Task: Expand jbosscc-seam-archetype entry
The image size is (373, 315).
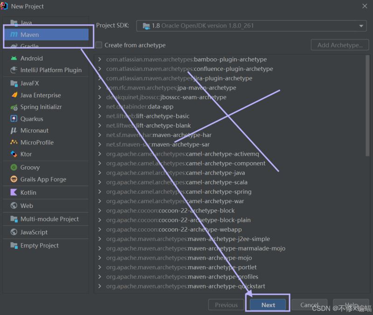Action: (x=100, y=97)
